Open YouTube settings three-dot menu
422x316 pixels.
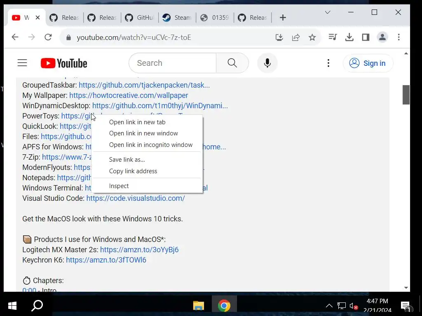(x=328, y=63)
